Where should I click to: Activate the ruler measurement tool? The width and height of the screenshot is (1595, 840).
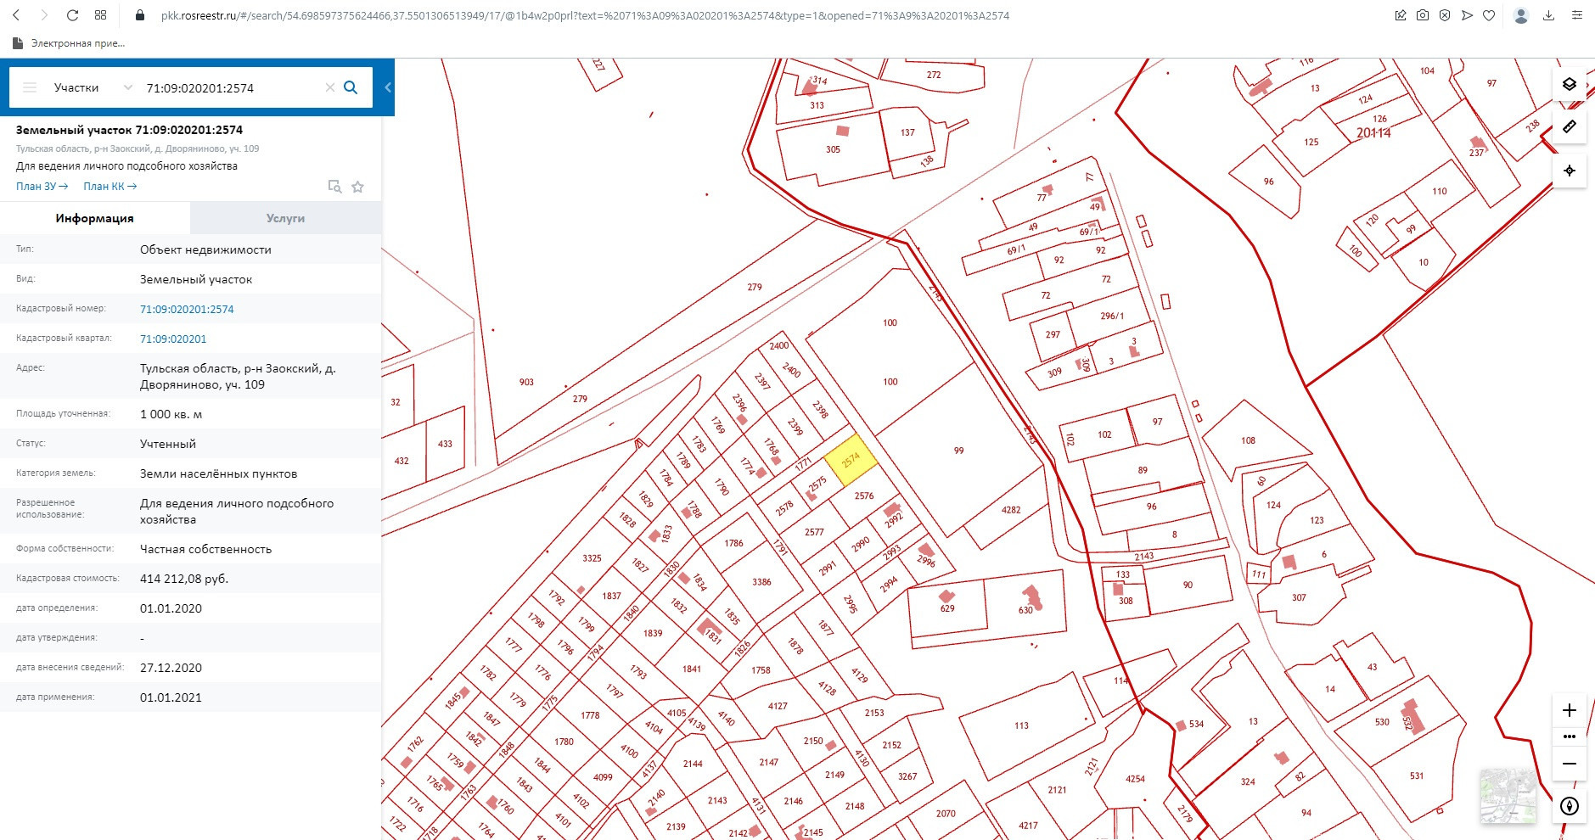pos(1570,126)
